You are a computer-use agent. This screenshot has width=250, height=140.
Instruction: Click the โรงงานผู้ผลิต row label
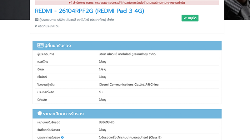(46, 85)
